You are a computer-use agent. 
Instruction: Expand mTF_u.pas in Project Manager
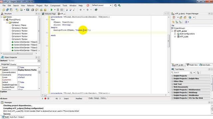click(x=175, y=37)
